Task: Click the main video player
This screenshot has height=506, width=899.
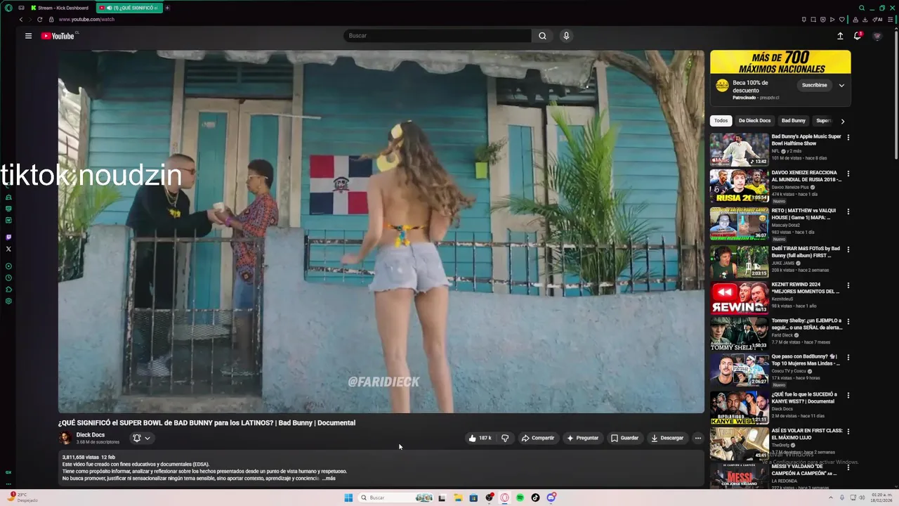Action: [x=381, y=231]
